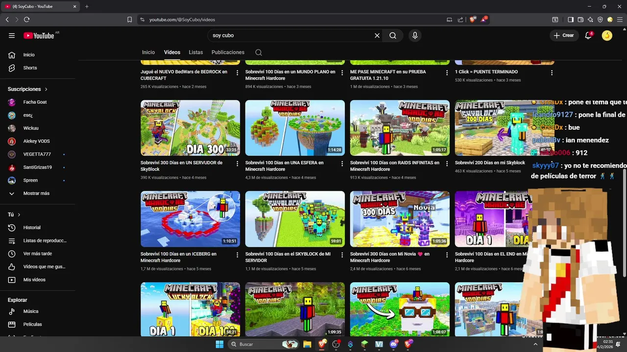Click the browser address bar URL

coord(182,20)
